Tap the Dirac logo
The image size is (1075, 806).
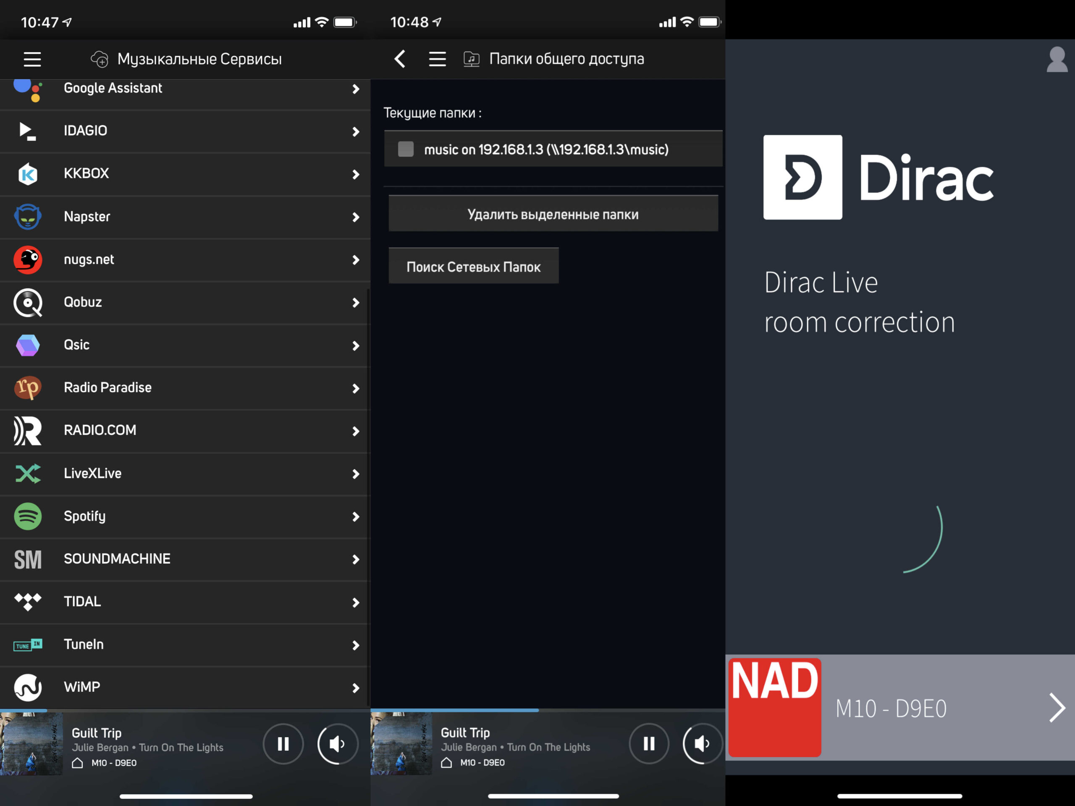(878, 177)
